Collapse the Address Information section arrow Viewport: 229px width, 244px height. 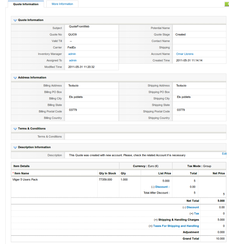tap(15, 78)
